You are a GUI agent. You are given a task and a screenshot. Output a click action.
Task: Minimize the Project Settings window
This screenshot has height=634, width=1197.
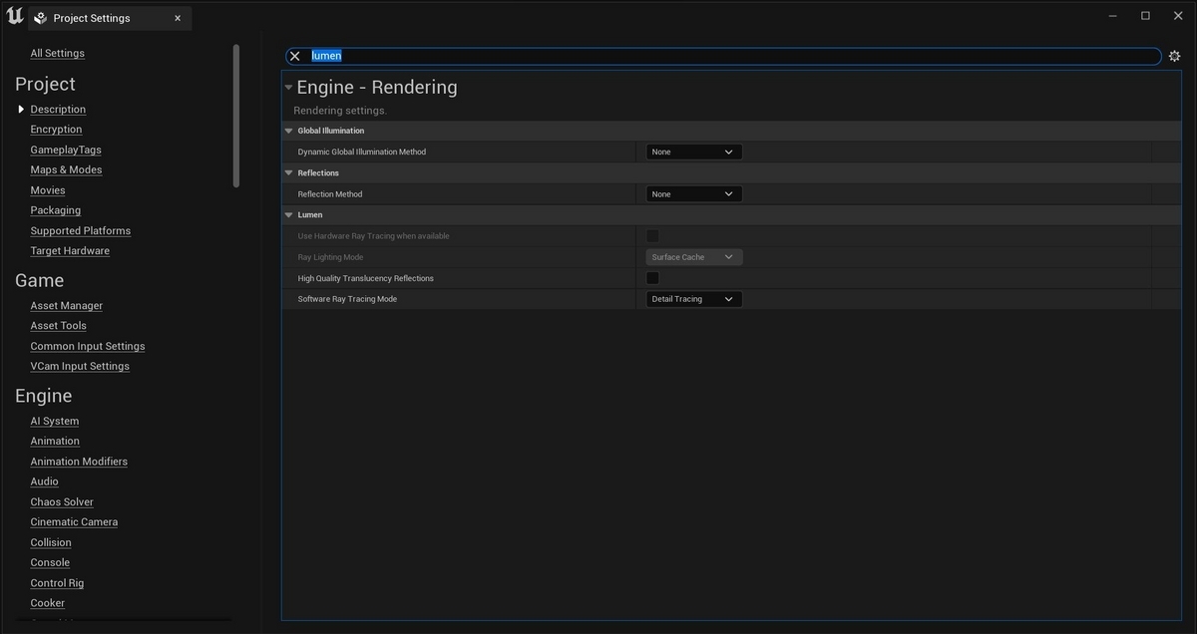tap(1114, 16)
